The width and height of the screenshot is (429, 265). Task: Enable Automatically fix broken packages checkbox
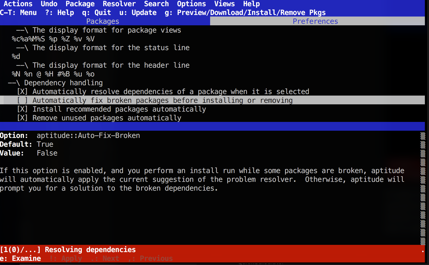tap(22, 100)
